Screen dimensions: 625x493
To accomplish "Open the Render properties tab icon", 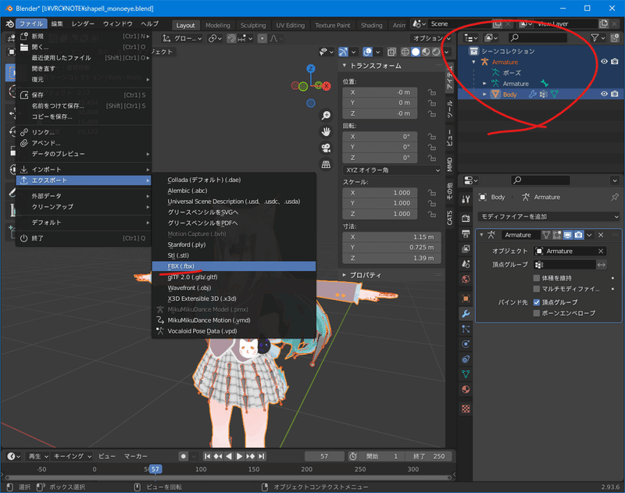I will tap(466, 218).
